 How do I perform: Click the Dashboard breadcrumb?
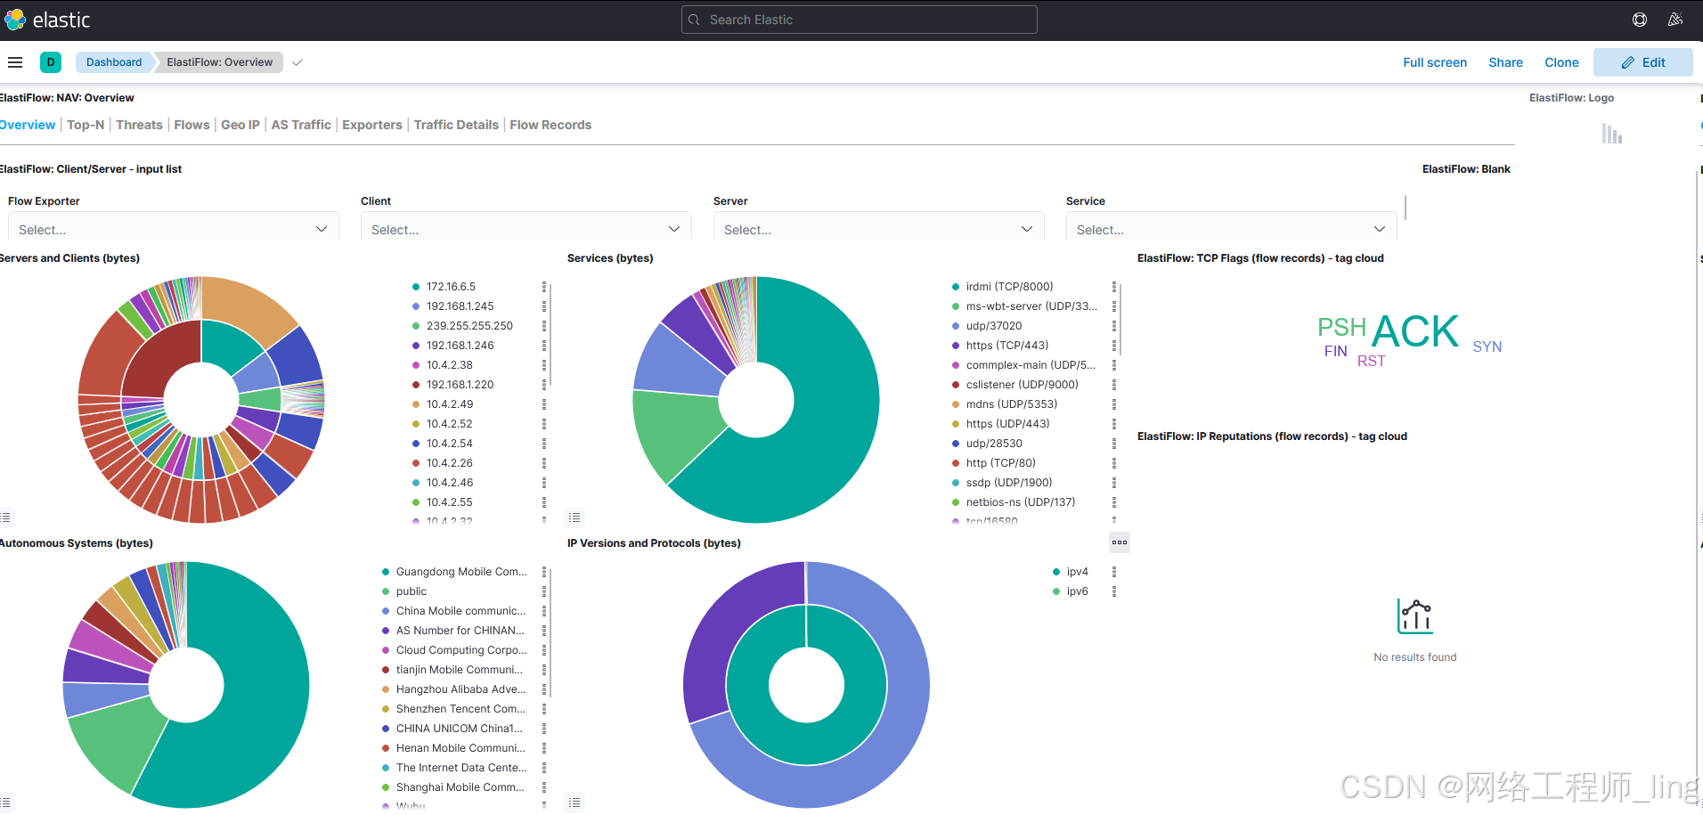pyautogui.click(x=114, y=62)
